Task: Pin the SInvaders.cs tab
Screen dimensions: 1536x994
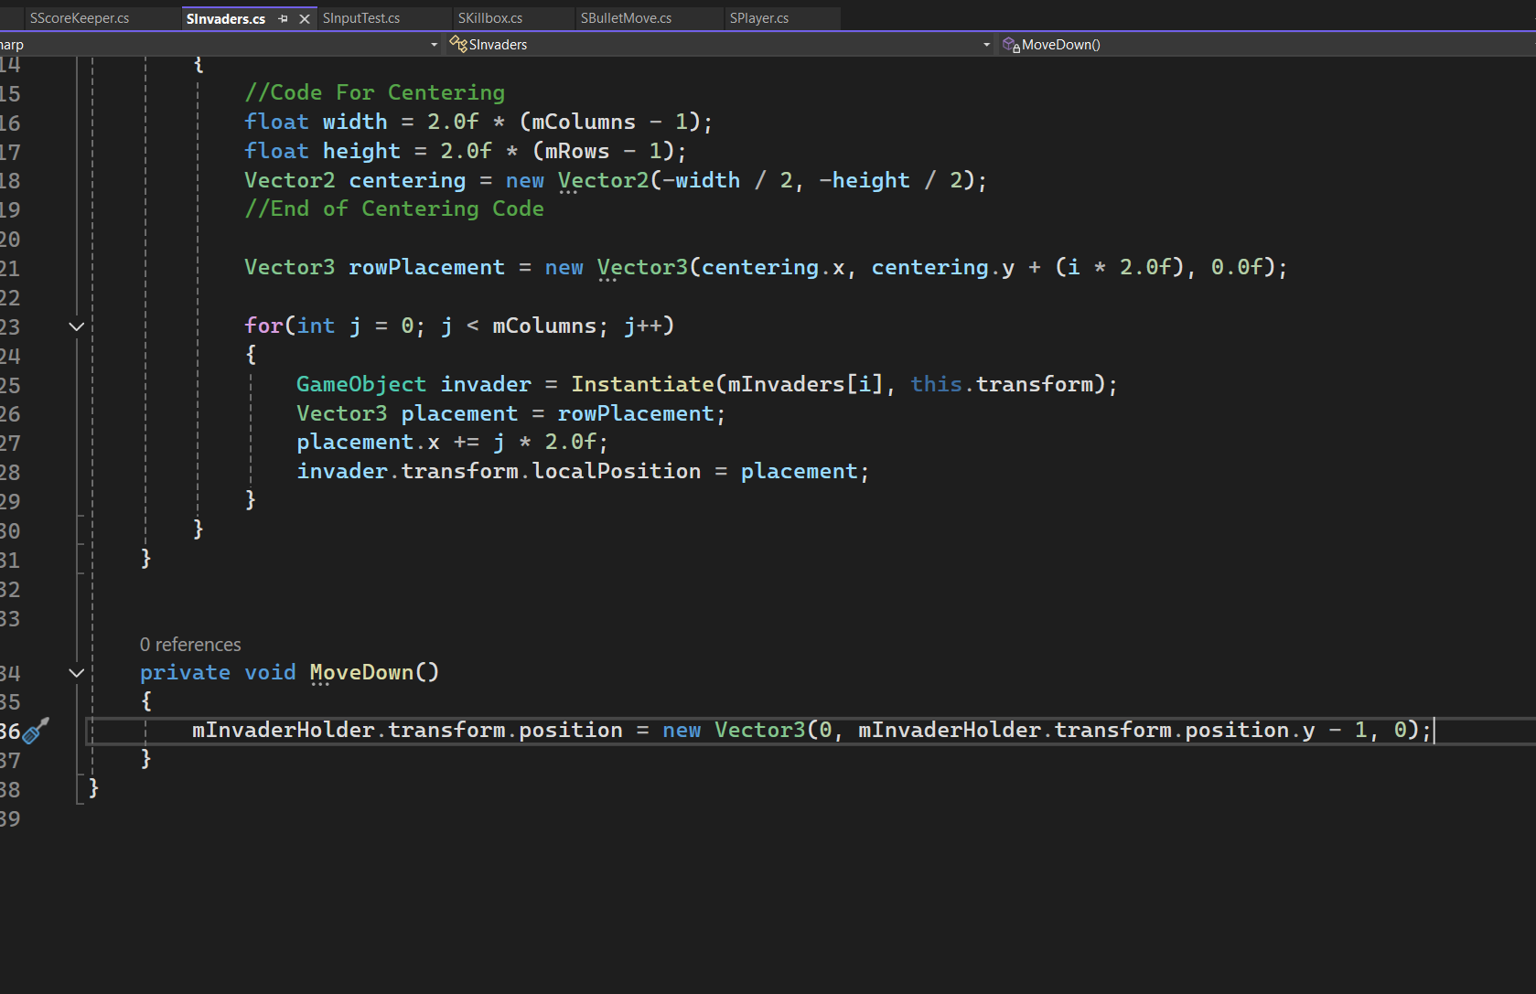Action: [283, 18]
